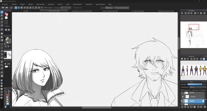Screen dimensions: 207x111
Task: Click the brush size input field
Action: 9,64
